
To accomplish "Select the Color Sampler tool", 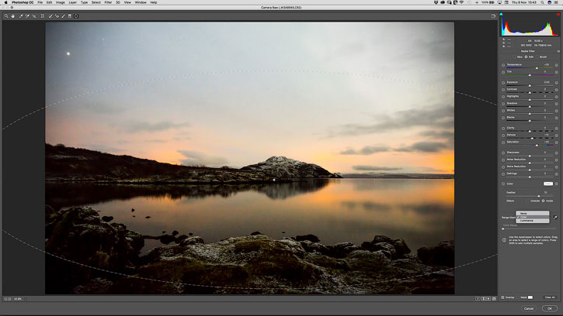I will coord(27,16).
